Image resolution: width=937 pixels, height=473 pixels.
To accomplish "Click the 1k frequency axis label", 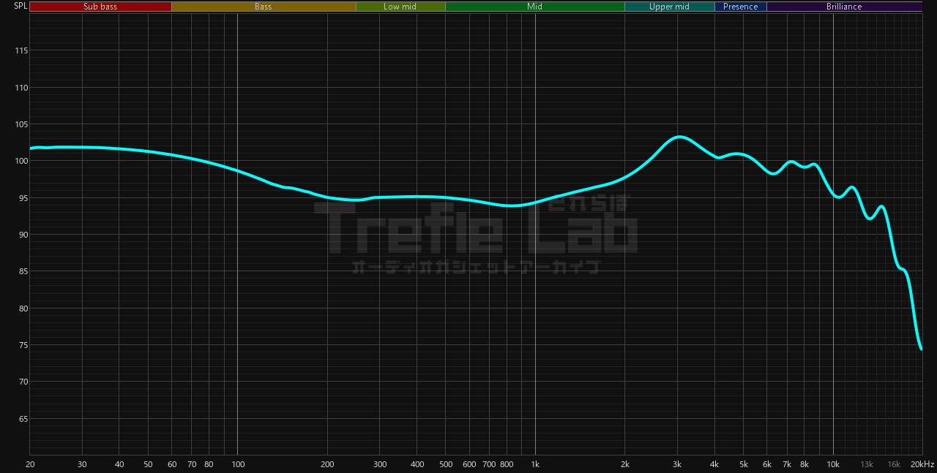I will [535, 464].
